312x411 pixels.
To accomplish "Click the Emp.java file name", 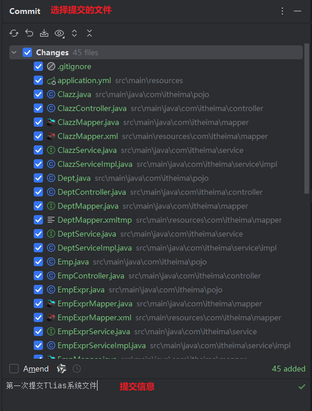I will tap(73, 262).
